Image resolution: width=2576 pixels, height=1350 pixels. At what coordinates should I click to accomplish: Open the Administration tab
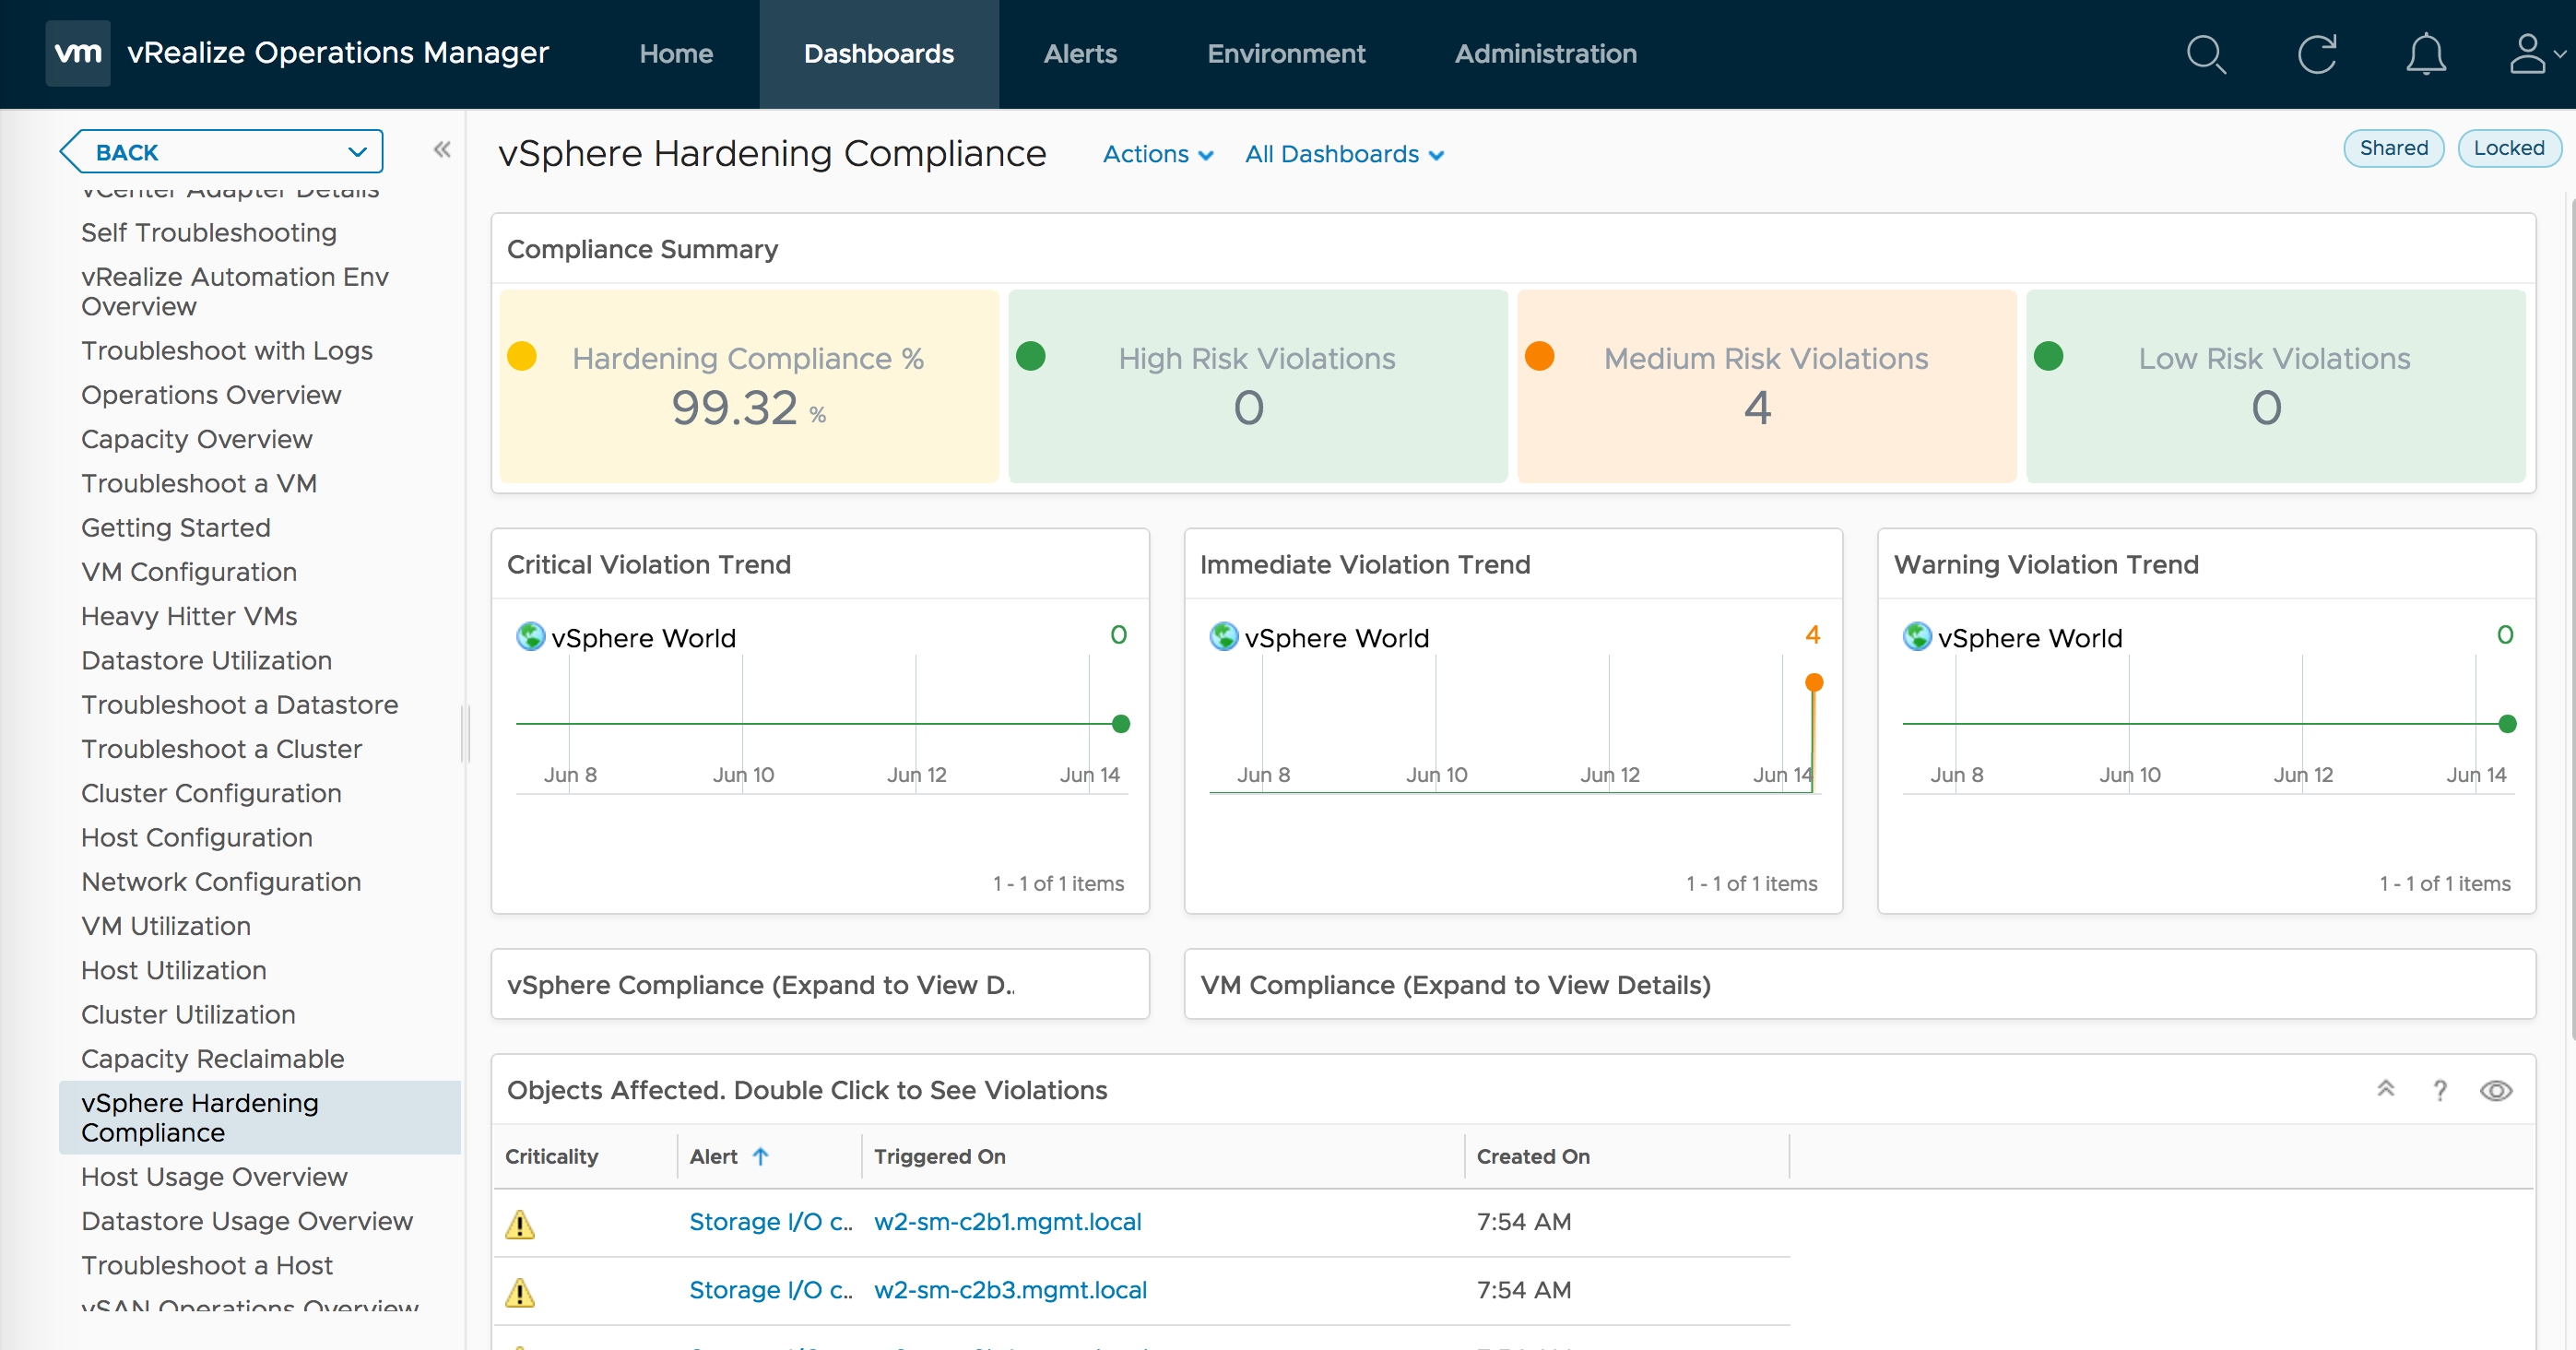1546,54
